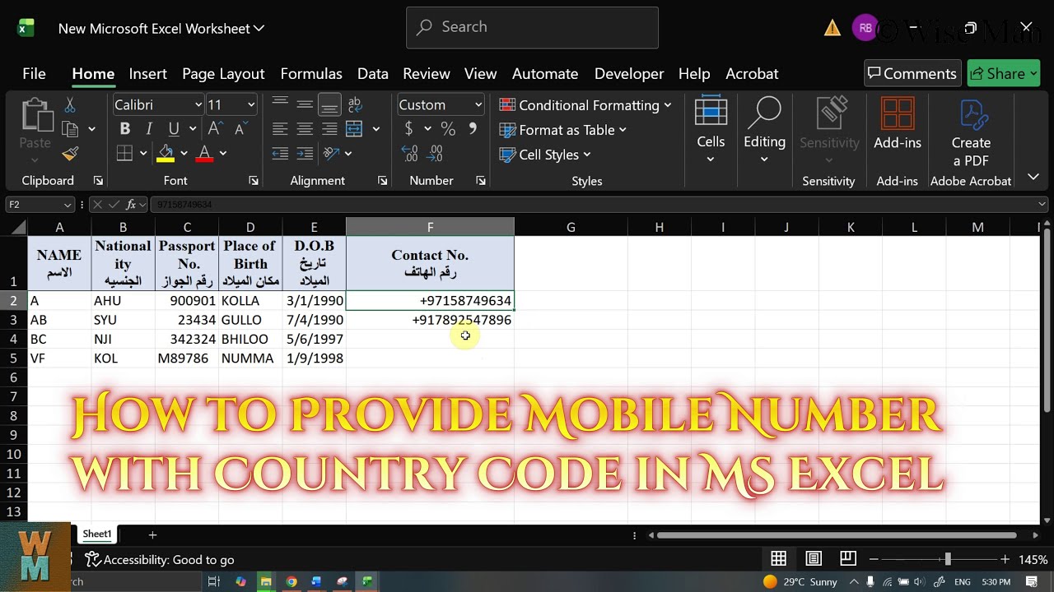Viewport: 1054px width, 592px height.
Task: Click the Format Painter brush icon
Action: pyautogui.click(x=70, y=154)
